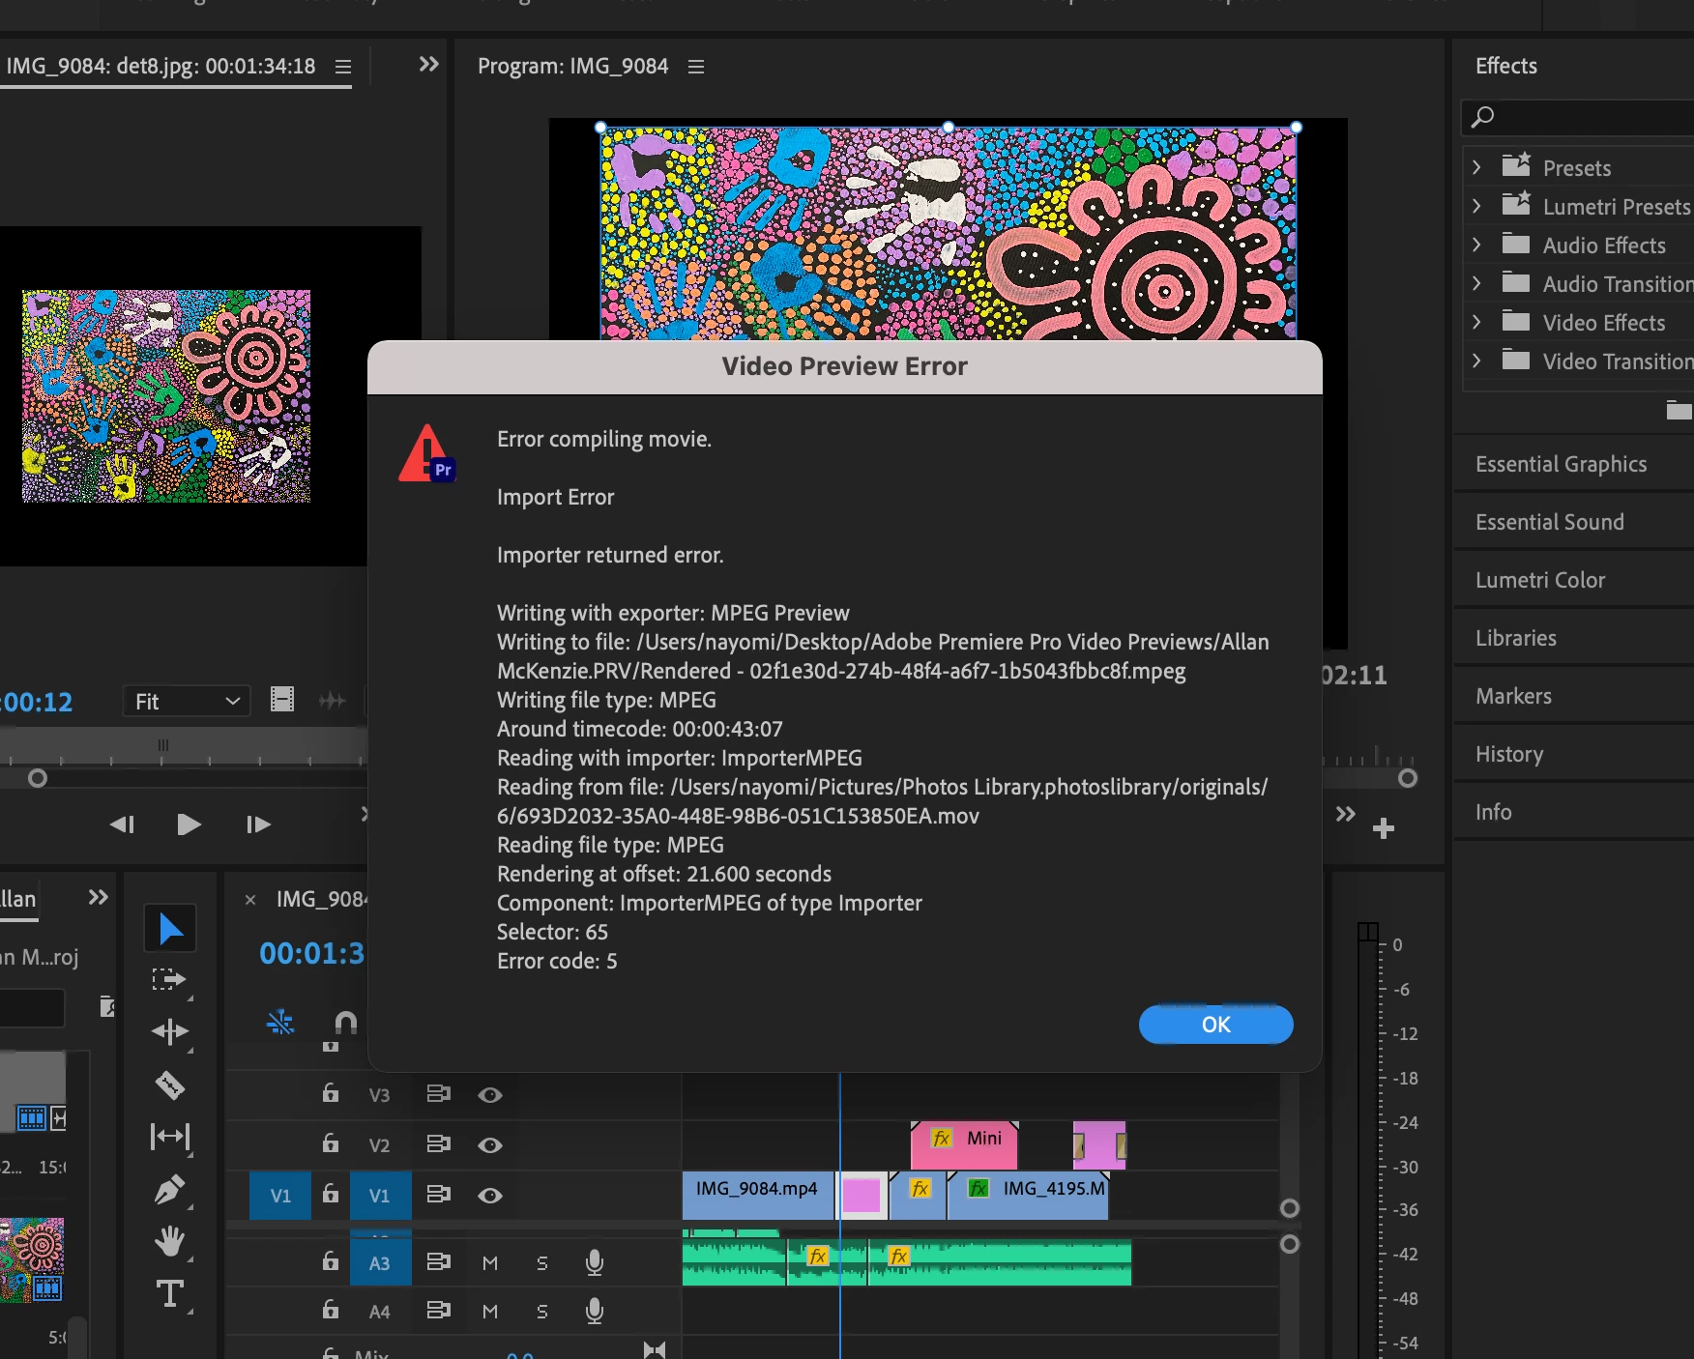Expand the Lumetri Presets bin
1694x1359 pixels.
point(1476,206)
